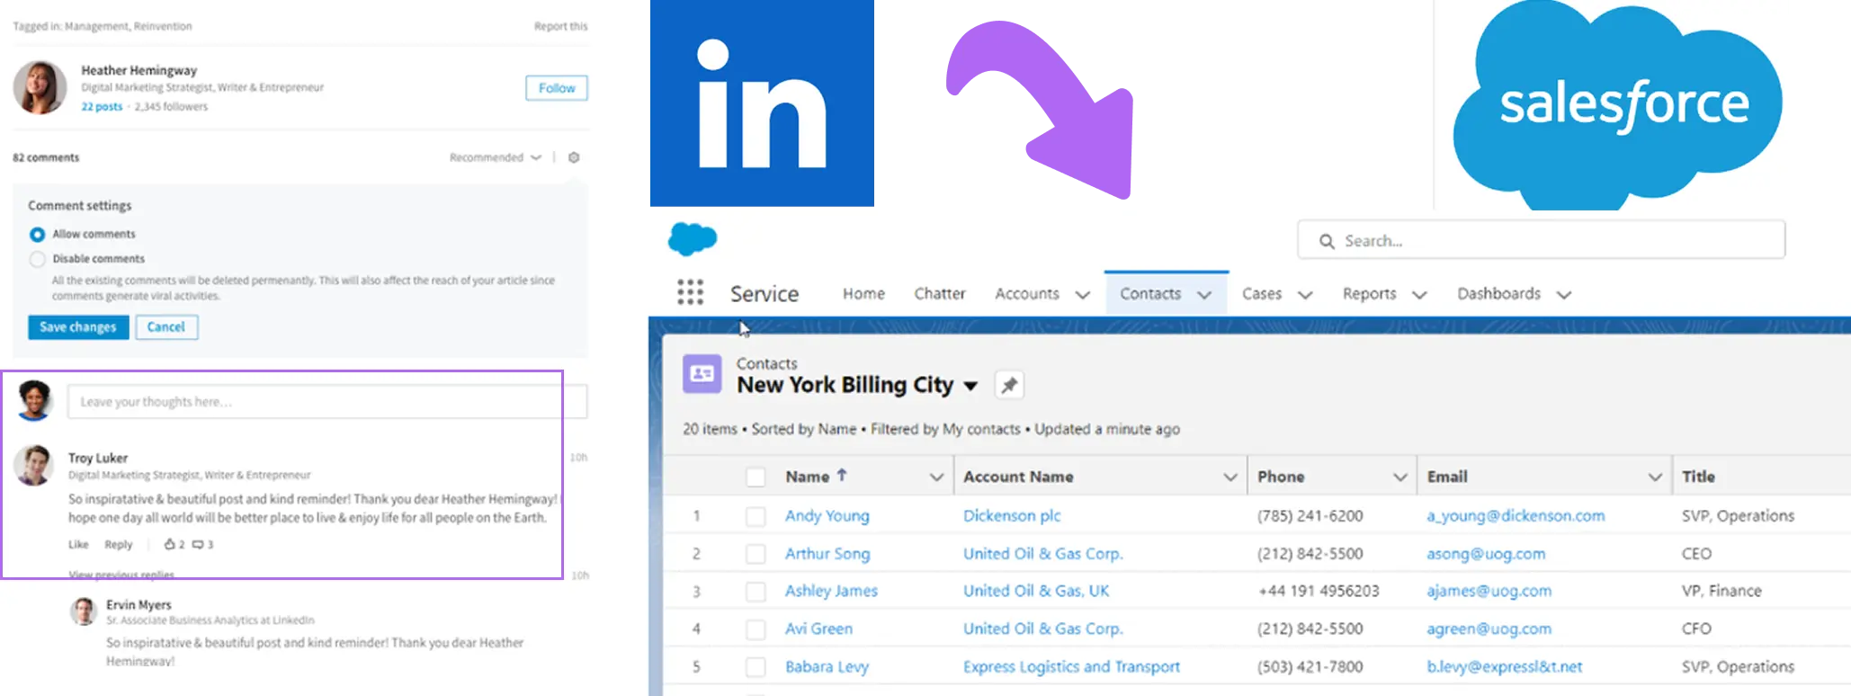The image size is (1851, 696).
Task: Open the Reports tab
Action: click(x=1369, y=293)
